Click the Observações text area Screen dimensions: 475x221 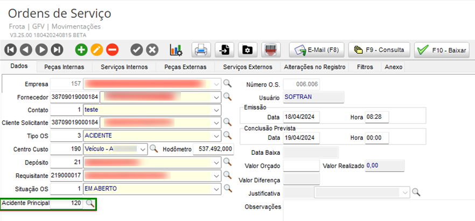(x=379, y=210)
